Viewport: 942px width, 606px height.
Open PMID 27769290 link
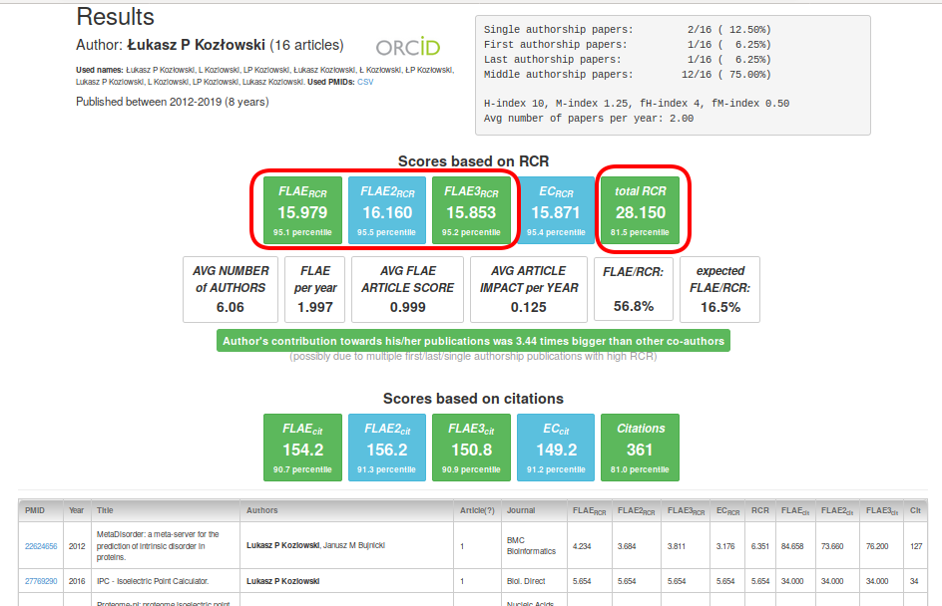41,580
